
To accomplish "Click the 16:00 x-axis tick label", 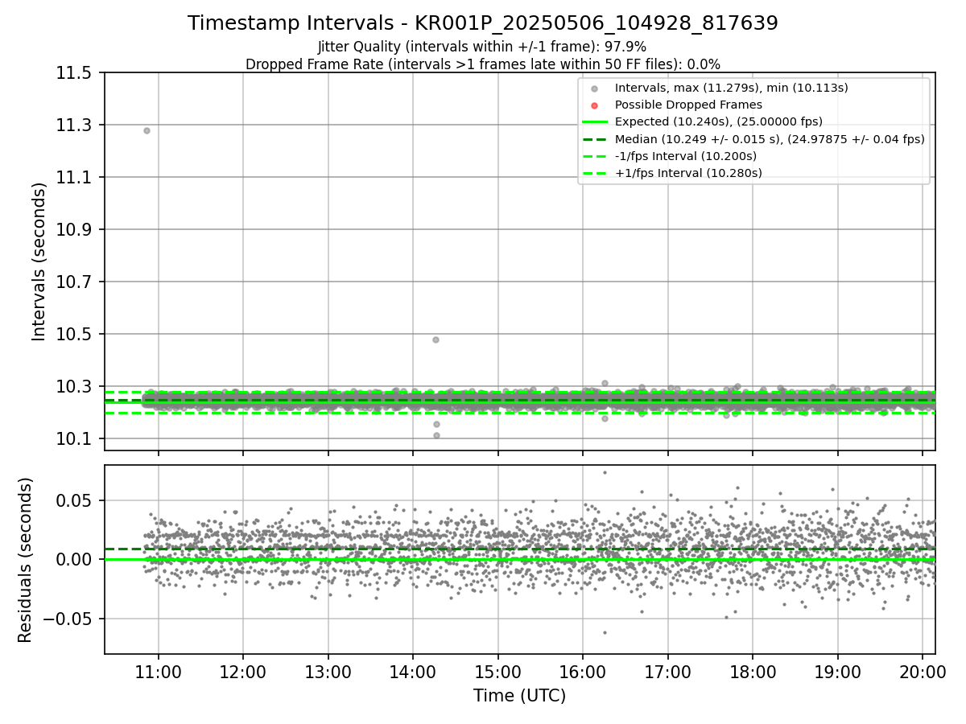I will pos(583,672).
